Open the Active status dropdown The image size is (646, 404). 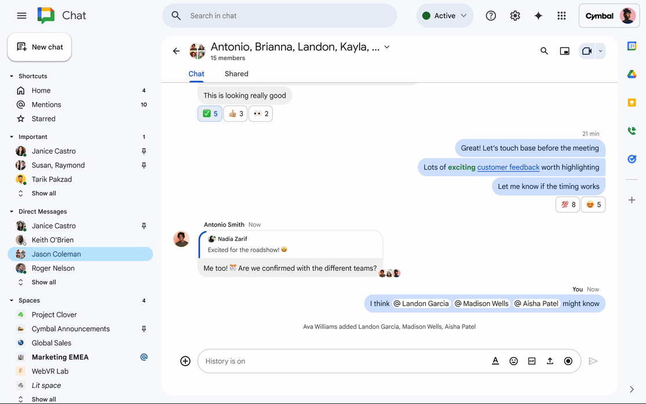pyautogui.click(x=444, y=16)
